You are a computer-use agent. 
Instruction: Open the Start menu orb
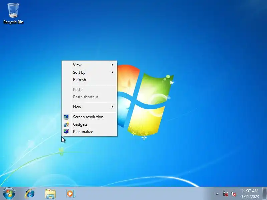9,194
